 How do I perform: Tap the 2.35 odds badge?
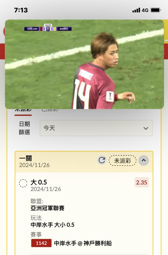[x=142, y=182]
